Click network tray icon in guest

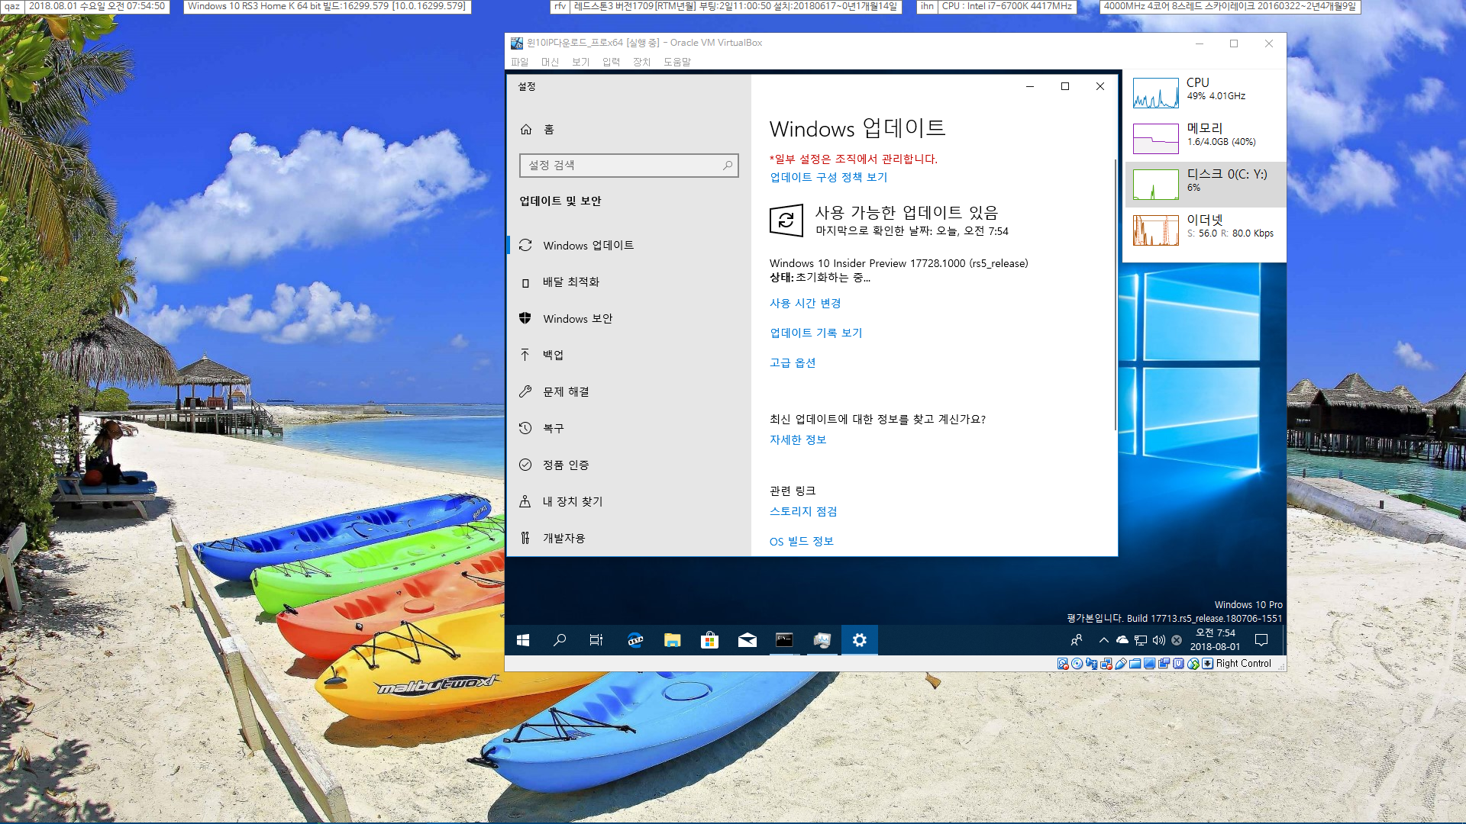1141,640
